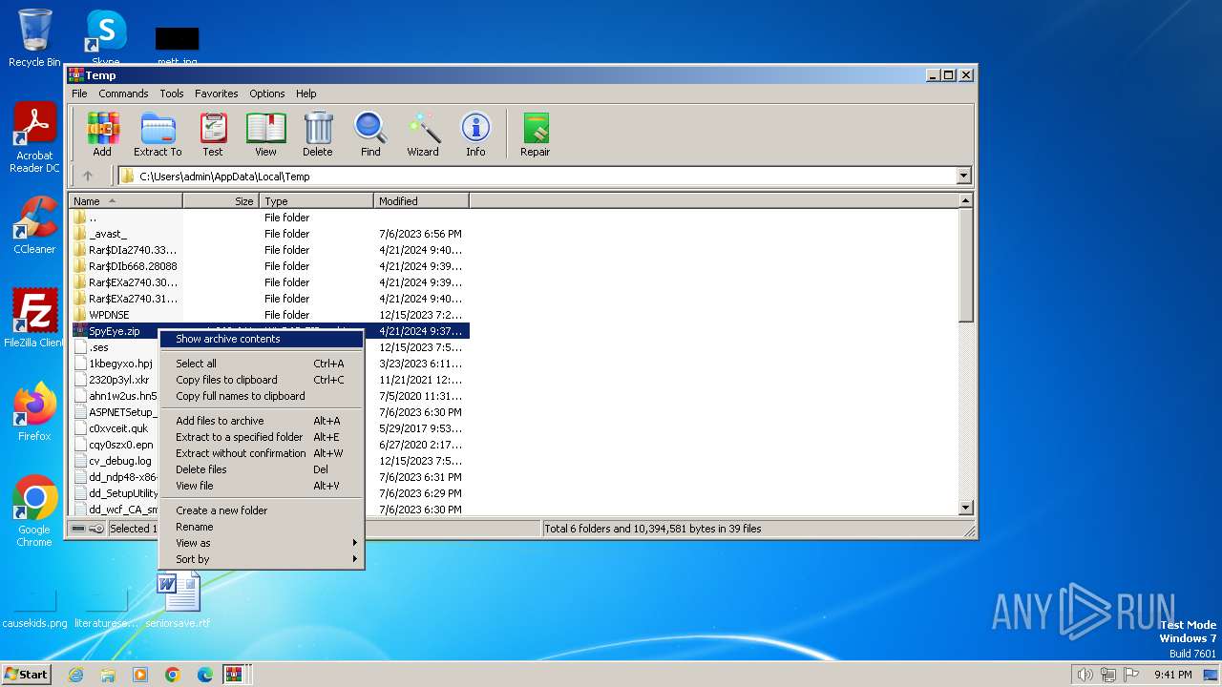Image resolution: width=1222 pixels, height=687 pixels.
Task: Open the Options menu
Action: pyautogui.click(x=267, y=94)
